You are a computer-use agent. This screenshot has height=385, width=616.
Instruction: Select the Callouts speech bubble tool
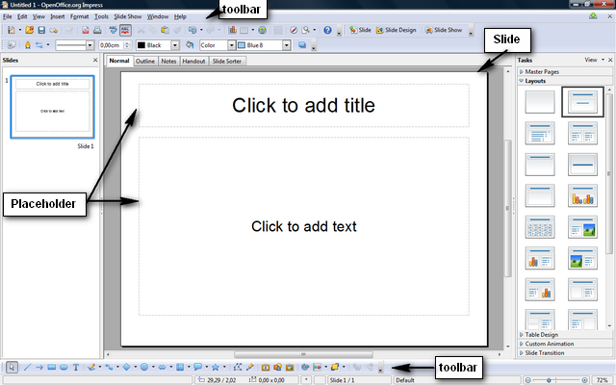pyautogui.click(x=197, y=368)
